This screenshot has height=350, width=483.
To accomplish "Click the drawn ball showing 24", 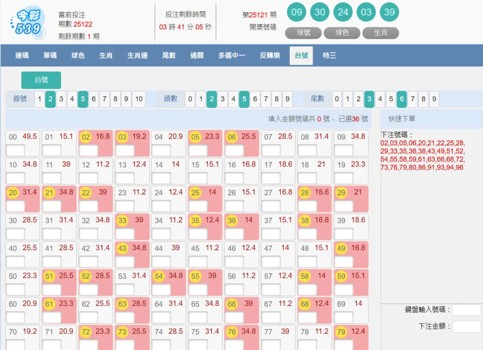I will tap(343, 12).
